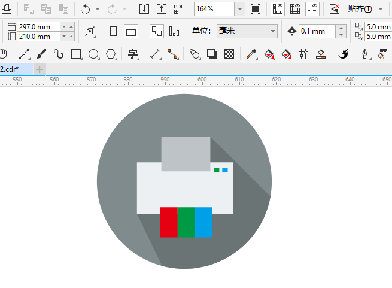This screenshot has width=392, height=288.
Task: Select the Artistic Media brush tool
Action: (x=41, y=54)
